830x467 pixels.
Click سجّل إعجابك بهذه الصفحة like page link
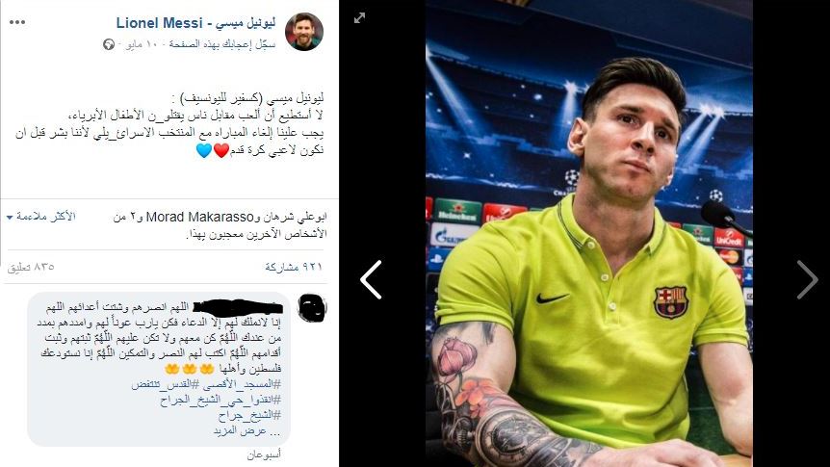221,44
